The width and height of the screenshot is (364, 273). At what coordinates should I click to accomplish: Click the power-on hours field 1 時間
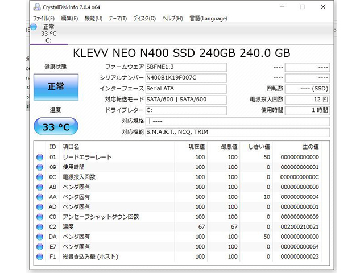tap(307, 110)
